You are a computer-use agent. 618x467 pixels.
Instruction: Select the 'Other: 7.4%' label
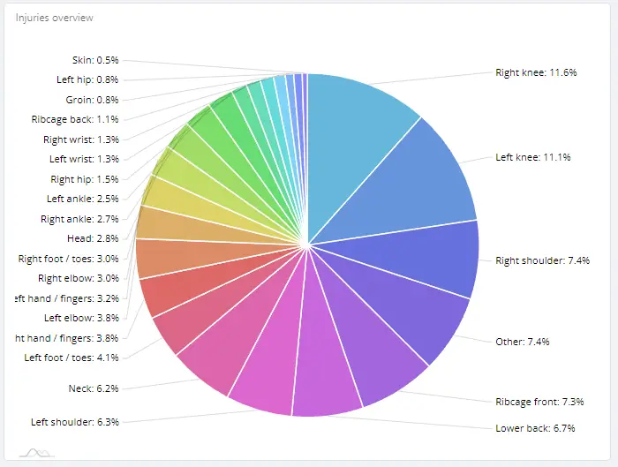pos(524,341)
